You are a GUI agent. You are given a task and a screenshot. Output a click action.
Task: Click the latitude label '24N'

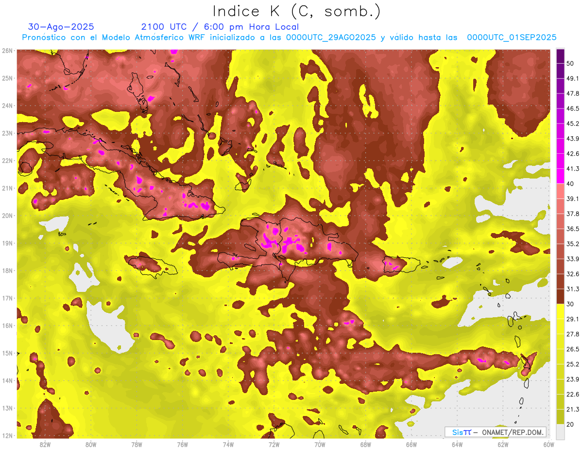coord(7,106)
